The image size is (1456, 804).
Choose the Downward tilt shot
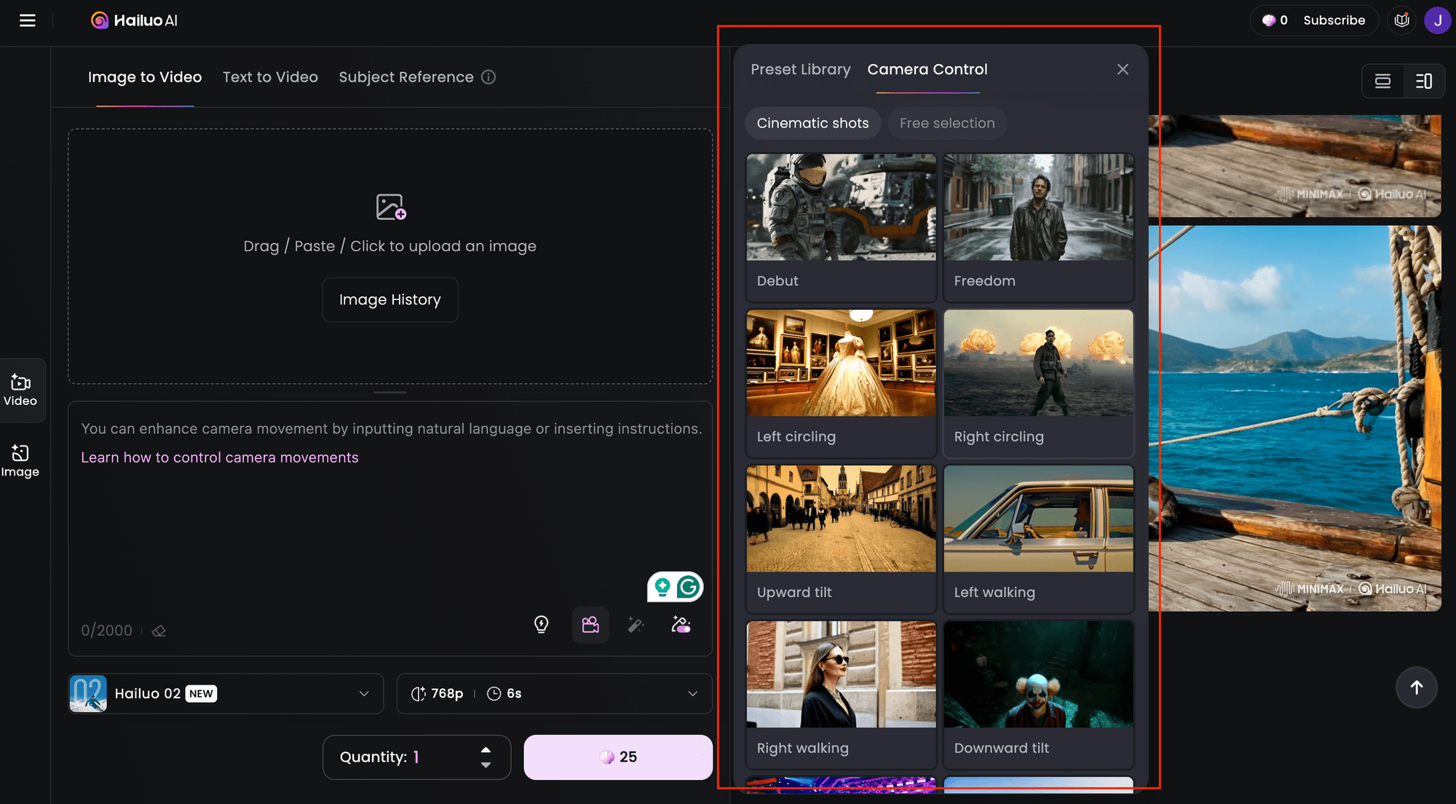pos(1039,694)
